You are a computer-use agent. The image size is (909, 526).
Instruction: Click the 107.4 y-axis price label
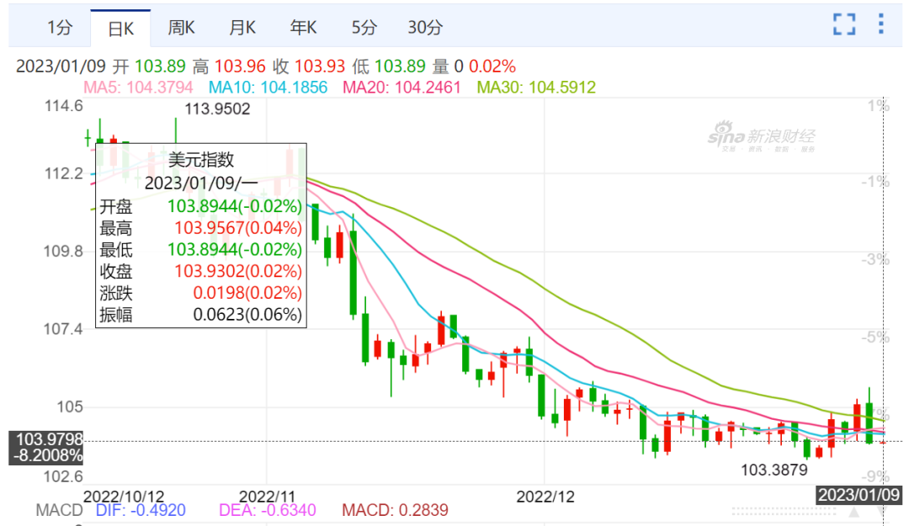tap(63, 329)
